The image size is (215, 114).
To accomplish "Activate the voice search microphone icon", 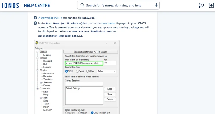I will click(156, 5).
